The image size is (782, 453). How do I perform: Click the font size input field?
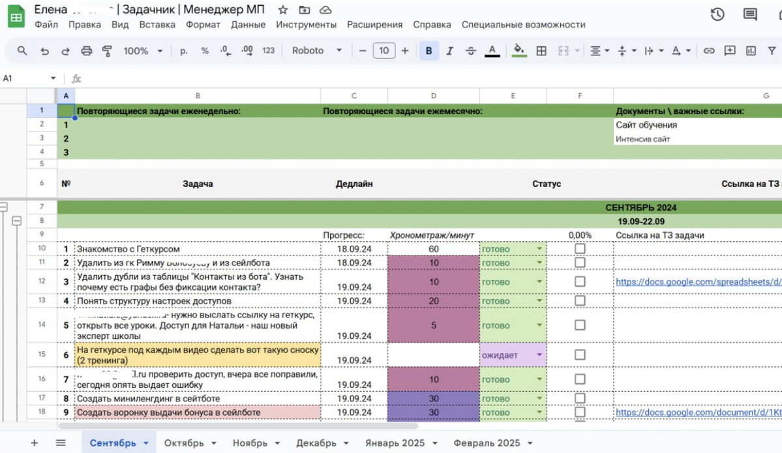pos(383,51)
